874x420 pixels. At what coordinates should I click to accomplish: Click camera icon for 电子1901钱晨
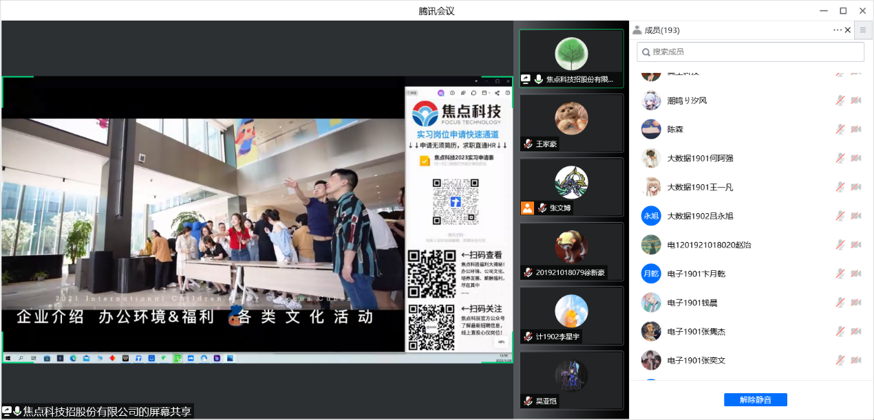pos(855,302)
